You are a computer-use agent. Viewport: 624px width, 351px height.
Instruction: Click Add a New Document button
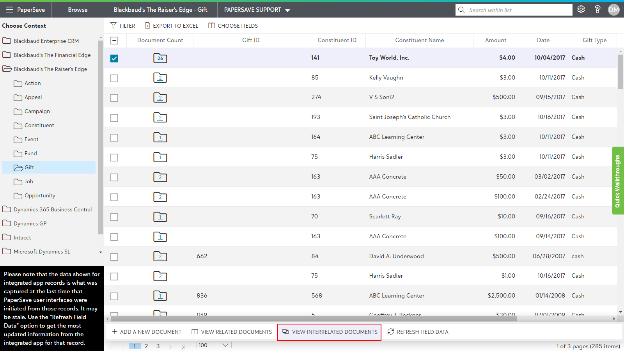(x=147, y=332)
